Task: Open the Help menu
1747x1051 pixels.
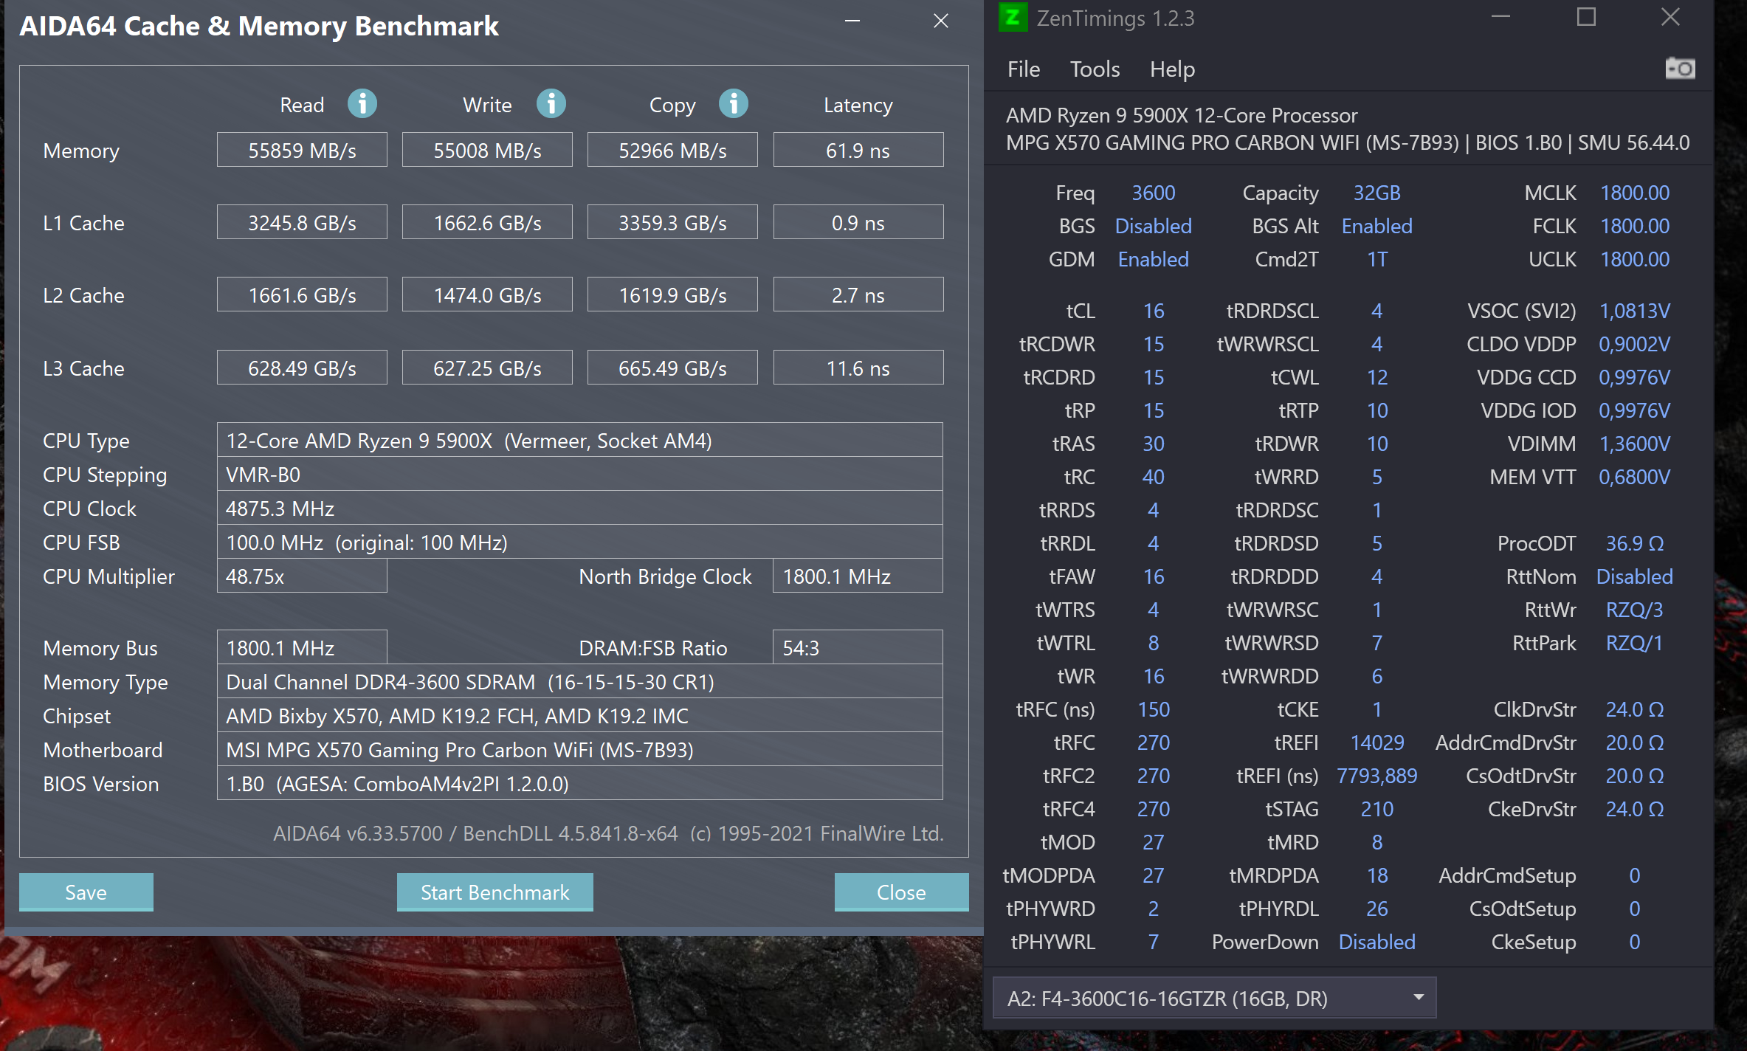Action: coord(1172,69)
